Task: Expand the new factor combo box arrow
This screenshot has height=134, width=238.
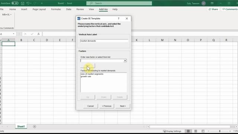Action: [x=125, y=61]
